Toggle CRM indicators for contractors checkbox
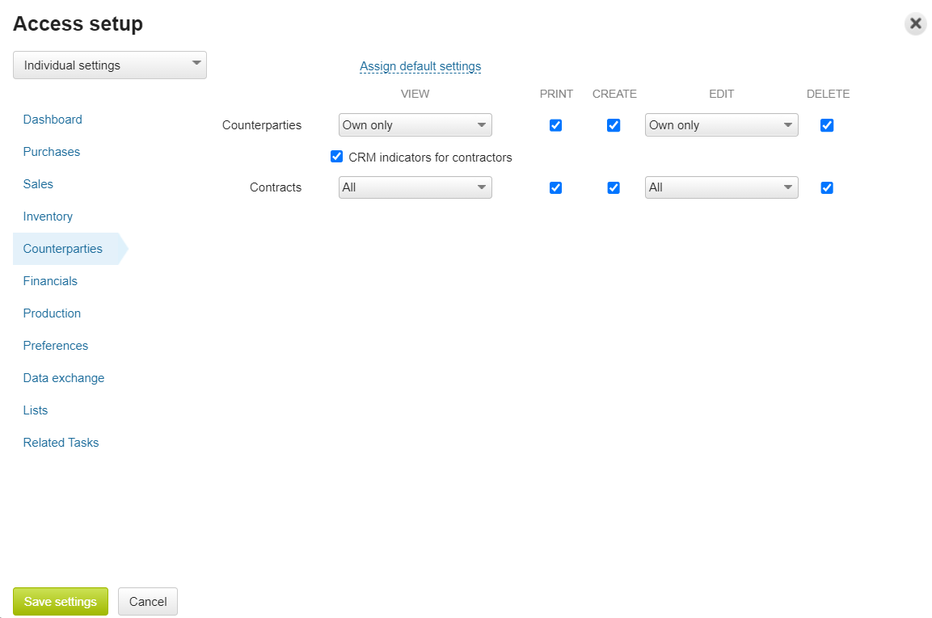Viewport: 932px width, 618px height. click(x=336, y=156)
